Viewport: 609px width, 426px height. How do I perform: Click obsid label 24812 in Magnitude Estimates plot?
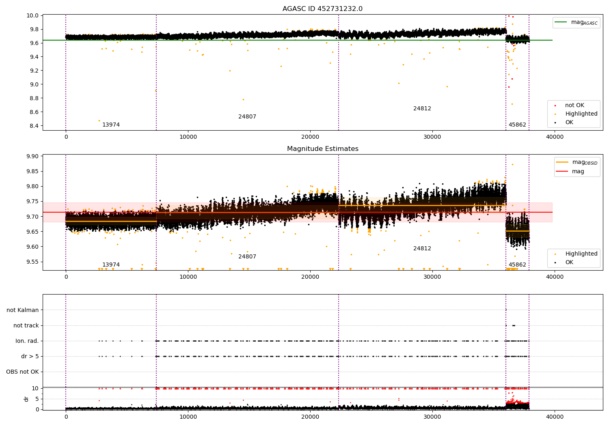coord(422,248)
